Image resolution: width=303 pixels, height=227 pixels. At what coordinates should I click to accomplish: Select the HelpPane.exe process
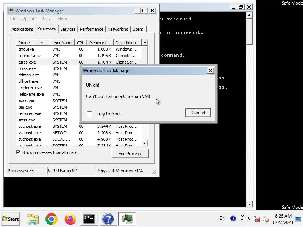coord(48,94)
